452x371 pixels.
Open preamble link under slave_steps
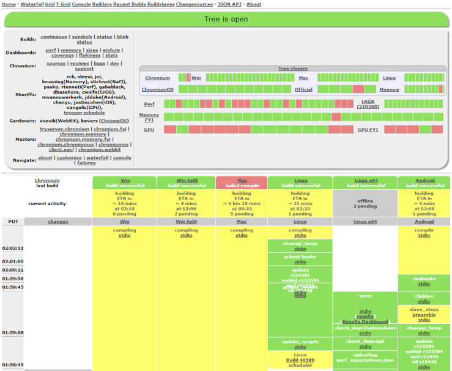[424, 315]
